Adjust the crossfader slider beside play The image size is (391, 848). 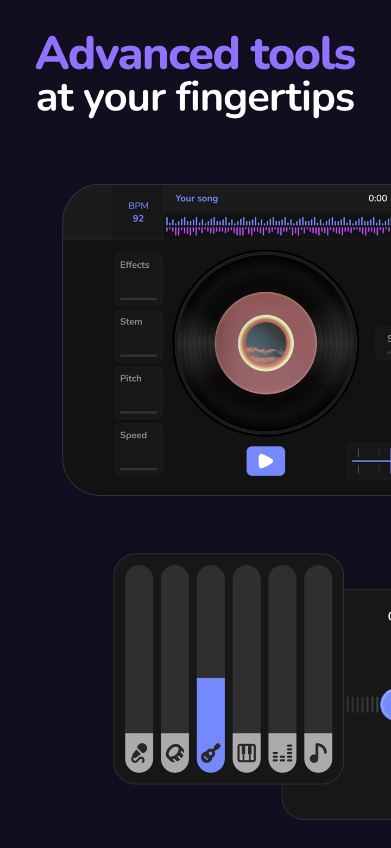pyautogui.click(x=369, y=461)
